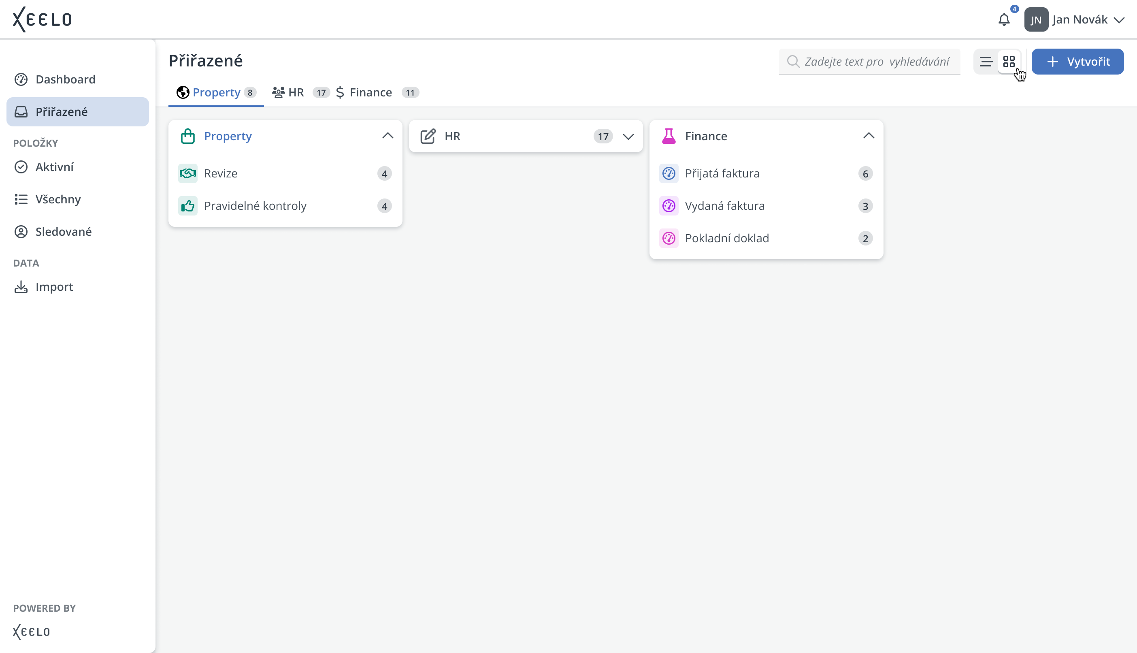Image resolution: width=1137 pixels, height=653 pixels.
Task: Expand the HR card chevron
Action: tap(628, 137)
